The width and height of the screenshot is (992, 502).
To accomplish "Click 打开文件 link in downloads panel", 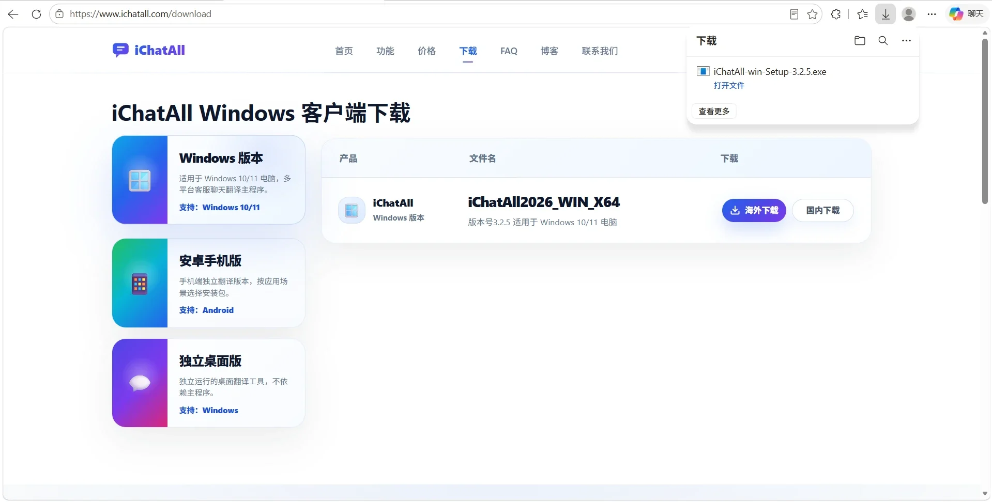I will (x=729, y=86).
